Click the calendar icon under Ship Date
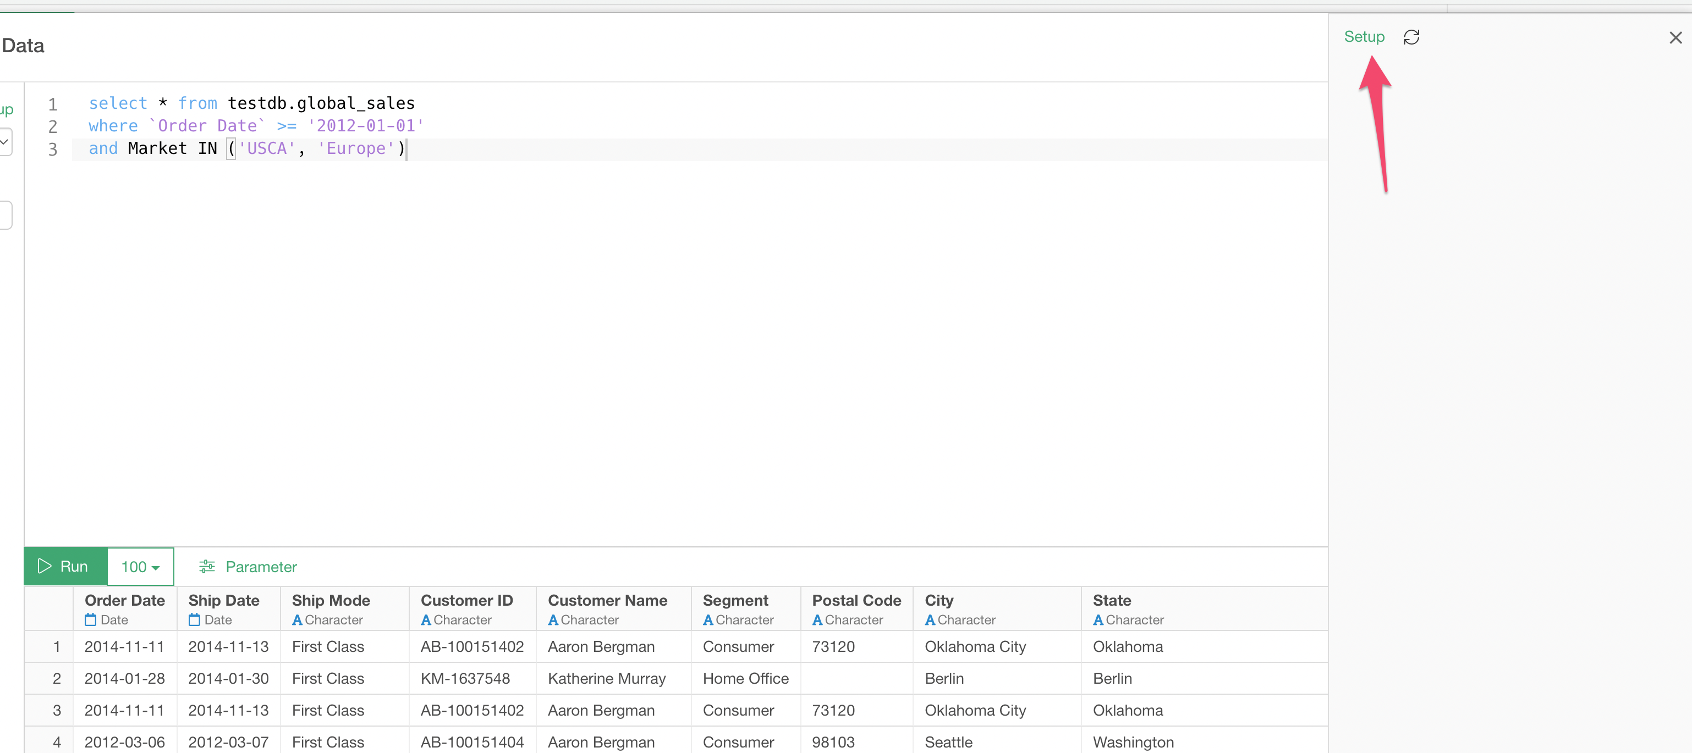The image size is (1692, 753). pos(194,620)
